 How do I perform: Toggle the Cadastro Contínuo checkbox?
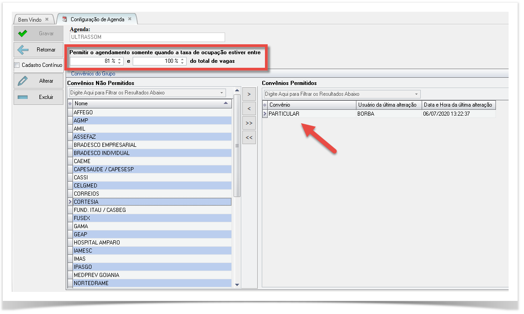click(17, 65)
